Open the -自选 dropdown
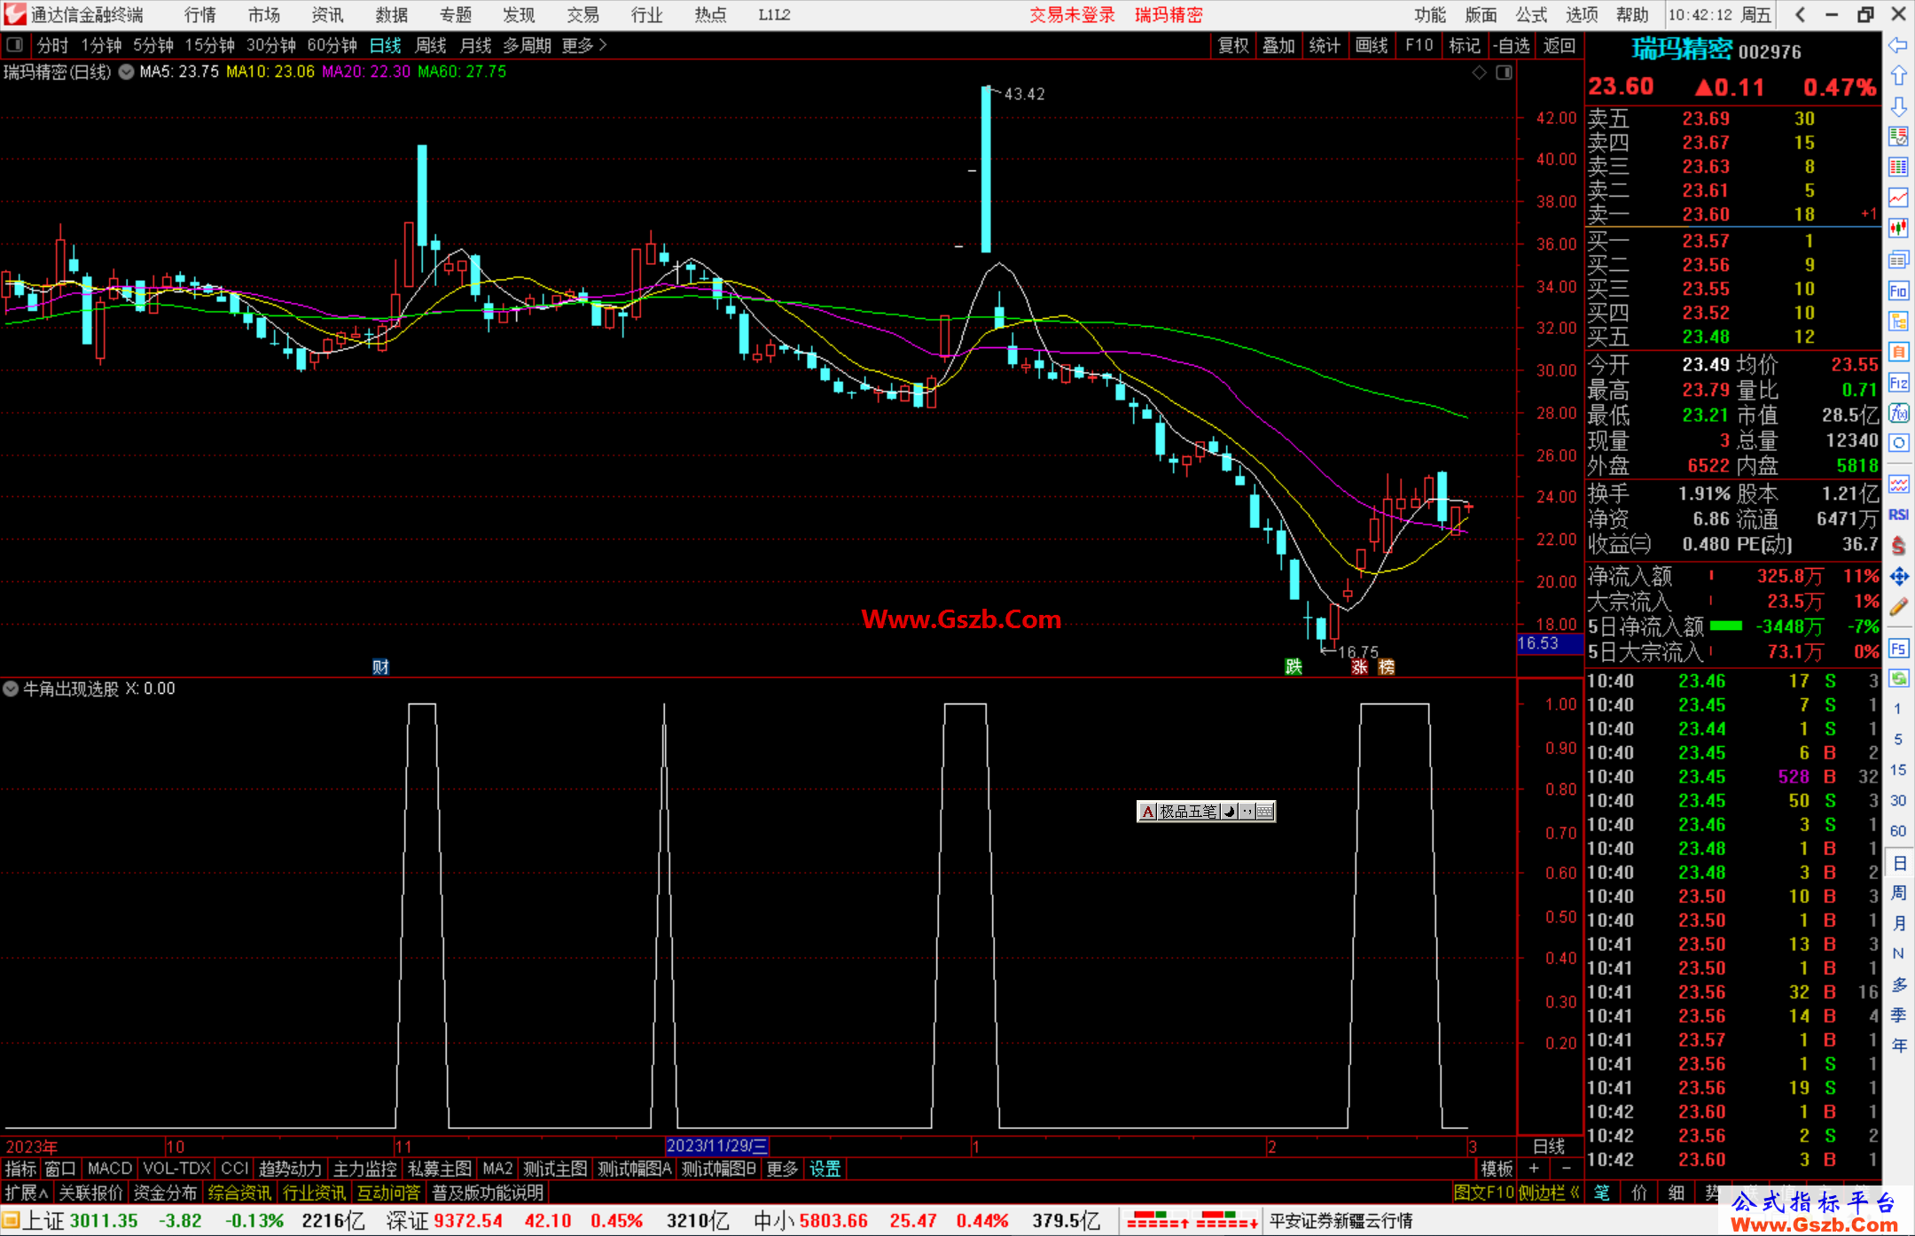 pos(1512,45)
